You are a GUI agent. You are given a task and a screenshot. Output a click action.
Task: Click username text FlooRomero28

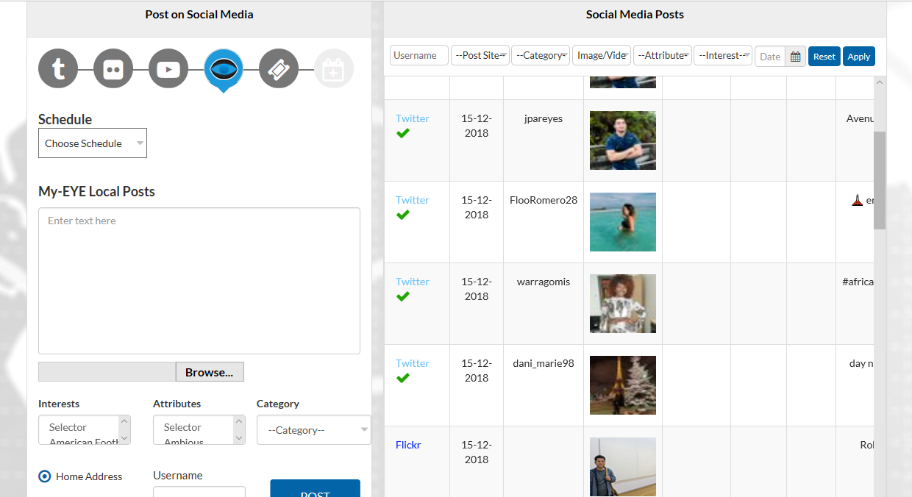point(544,200)
